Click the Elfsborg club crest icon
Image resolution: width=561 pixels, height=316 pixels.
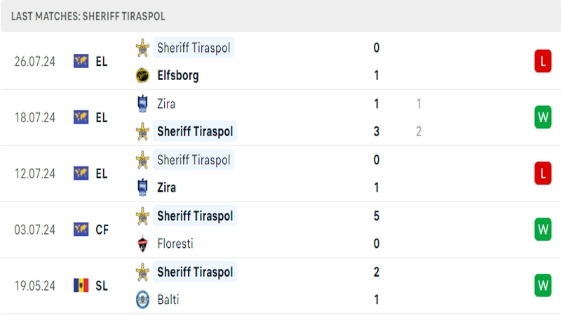tap(142, 76)
